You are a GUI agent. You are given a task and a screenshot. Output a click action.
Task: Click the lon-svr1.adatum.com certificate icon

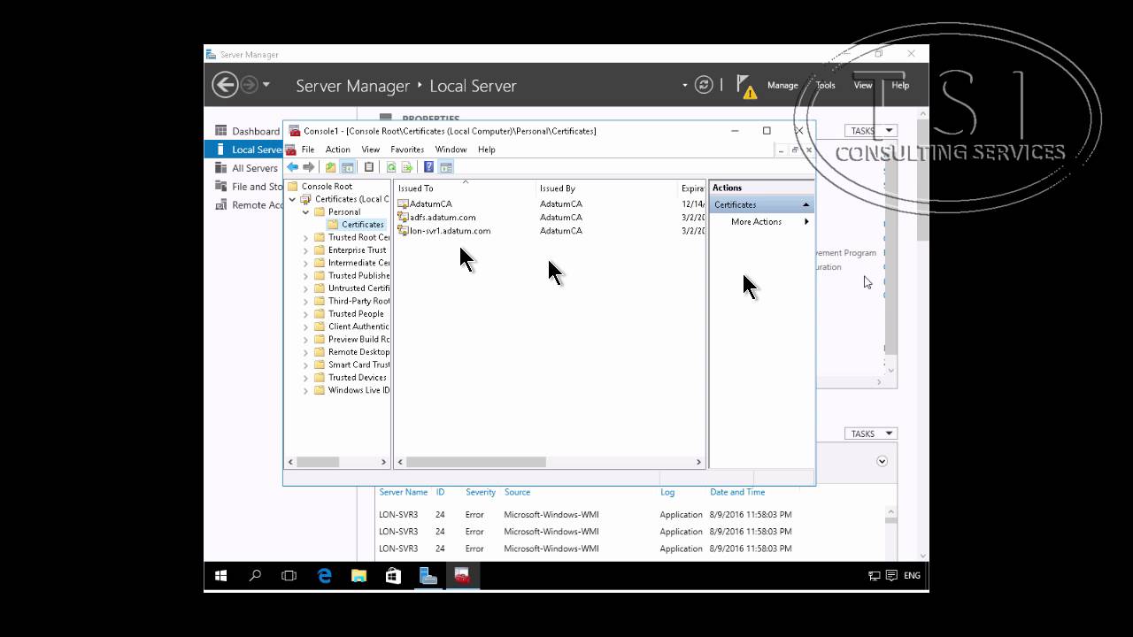pyautogui.click(x=403, y=231)
